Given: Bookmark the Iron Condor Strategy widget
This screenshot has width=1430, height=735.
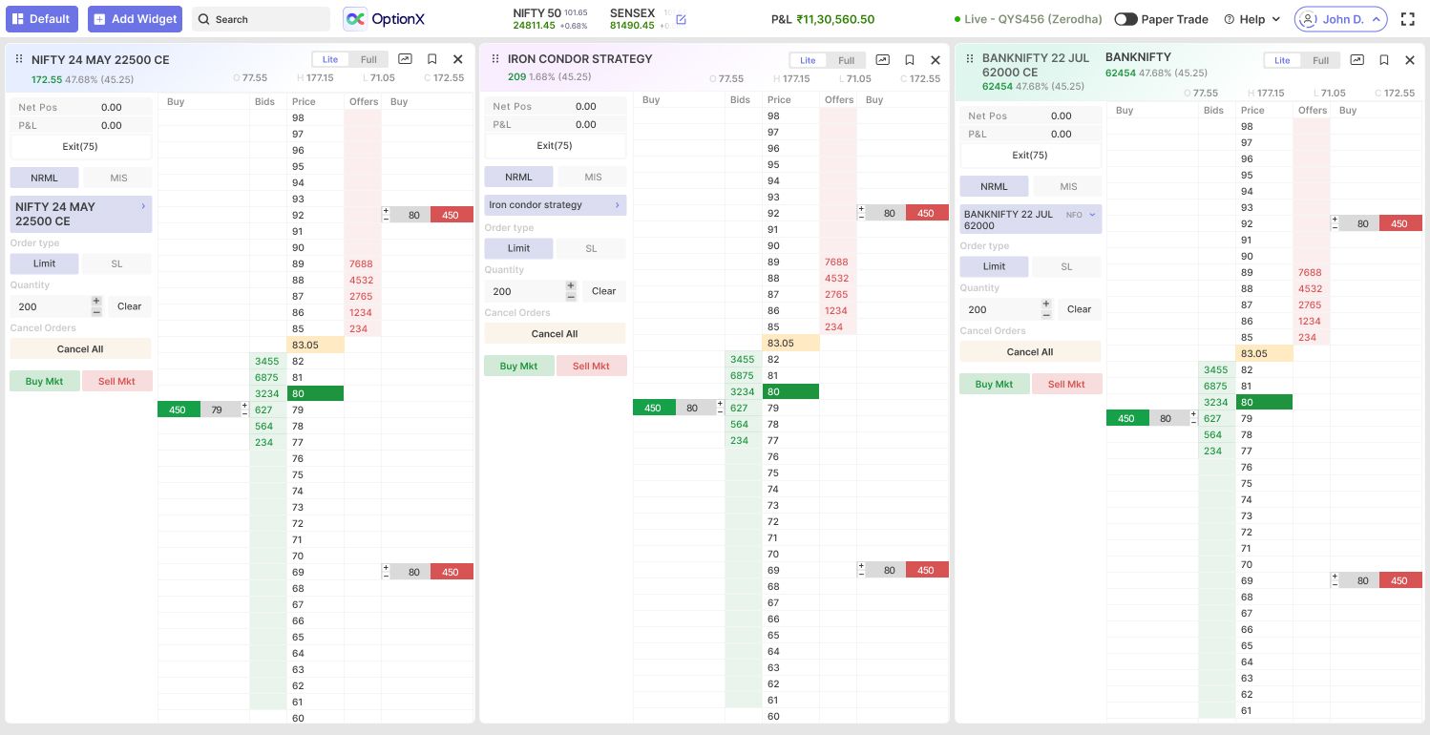Looking at the screenshot, I should (909, 60).
